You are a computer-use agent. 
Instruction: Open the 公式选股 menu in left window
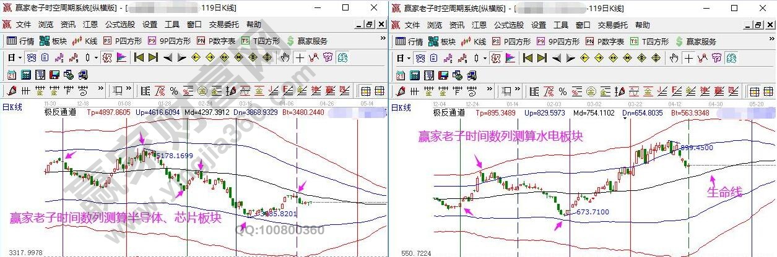119,25
